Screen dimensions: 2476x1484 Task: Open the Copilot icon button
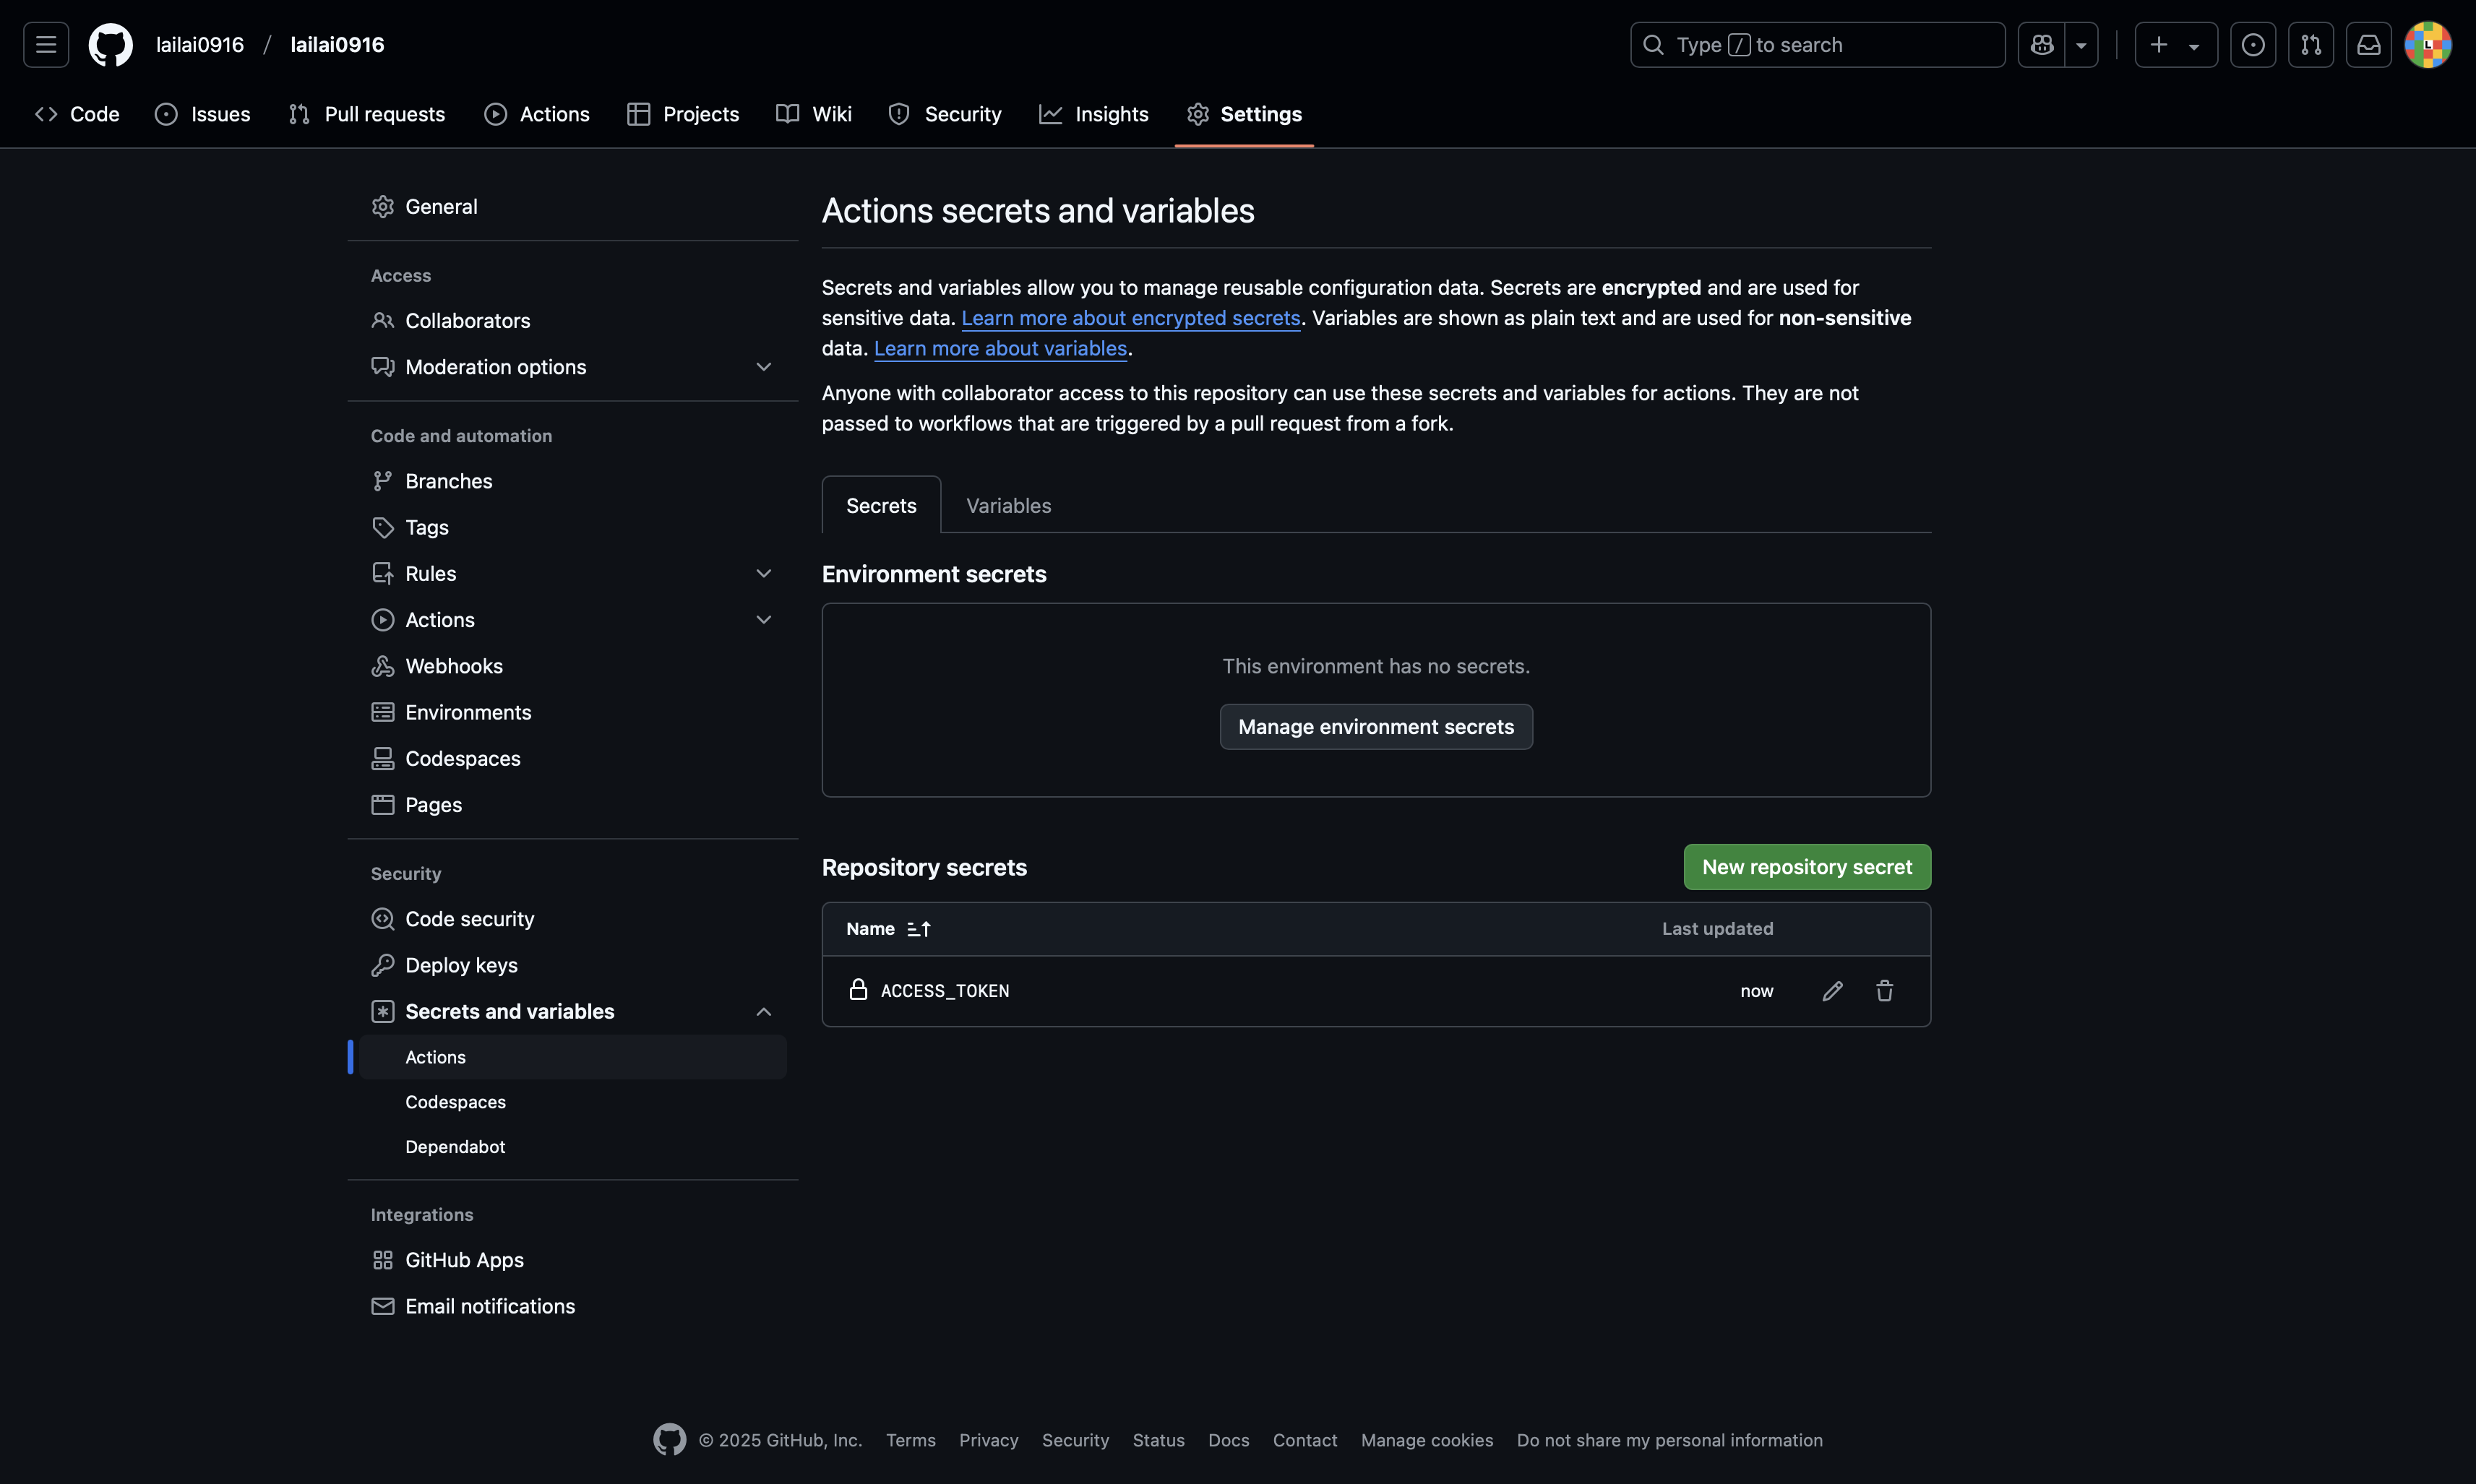coord(2041,45)
